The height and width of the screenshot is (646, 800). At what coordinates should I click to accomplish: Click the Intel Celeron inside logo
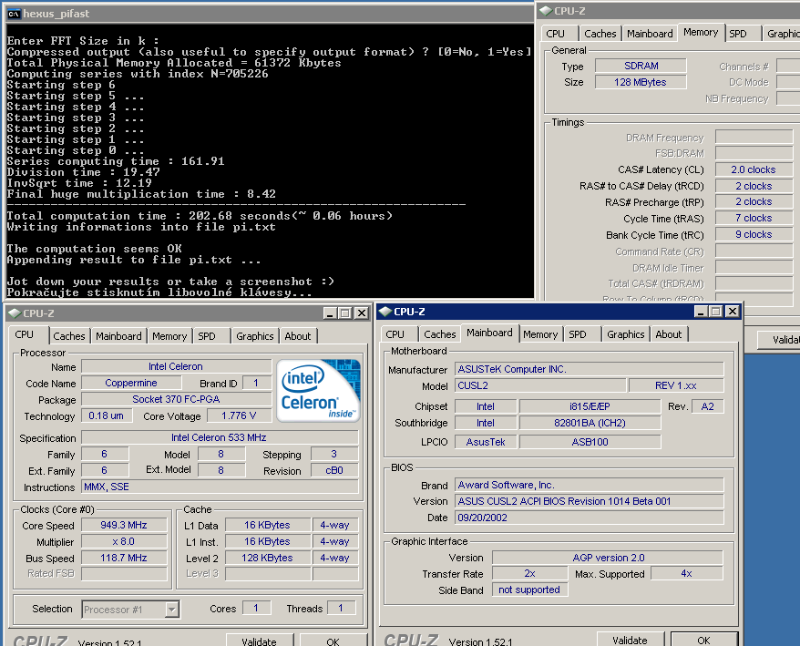click(x=319, y=390)
